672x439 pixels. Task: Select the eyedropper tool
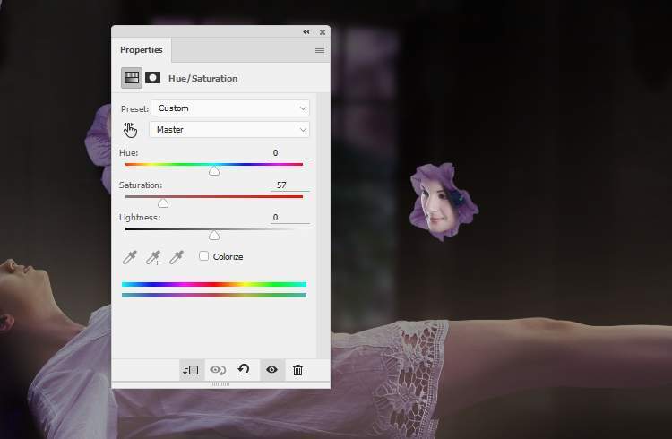pyautogui.click(x=129, y=257)
